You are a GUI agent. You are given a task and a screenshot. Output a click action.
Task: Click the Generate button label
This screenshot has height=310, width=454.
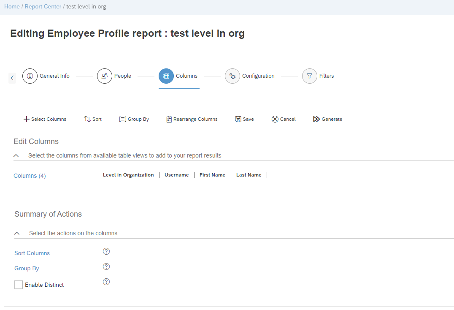(332, 119)
